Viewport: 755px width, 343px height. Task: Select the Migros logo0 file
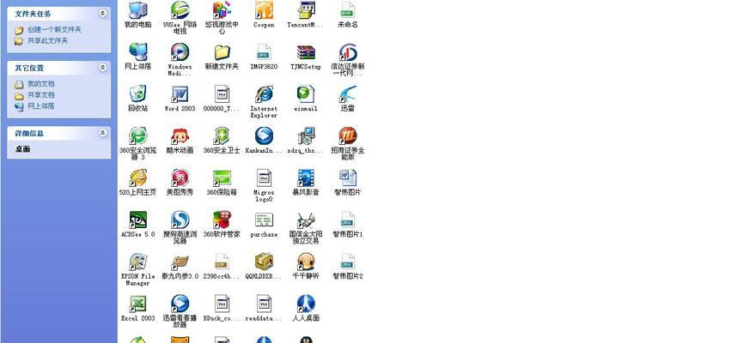coord(264,178)
